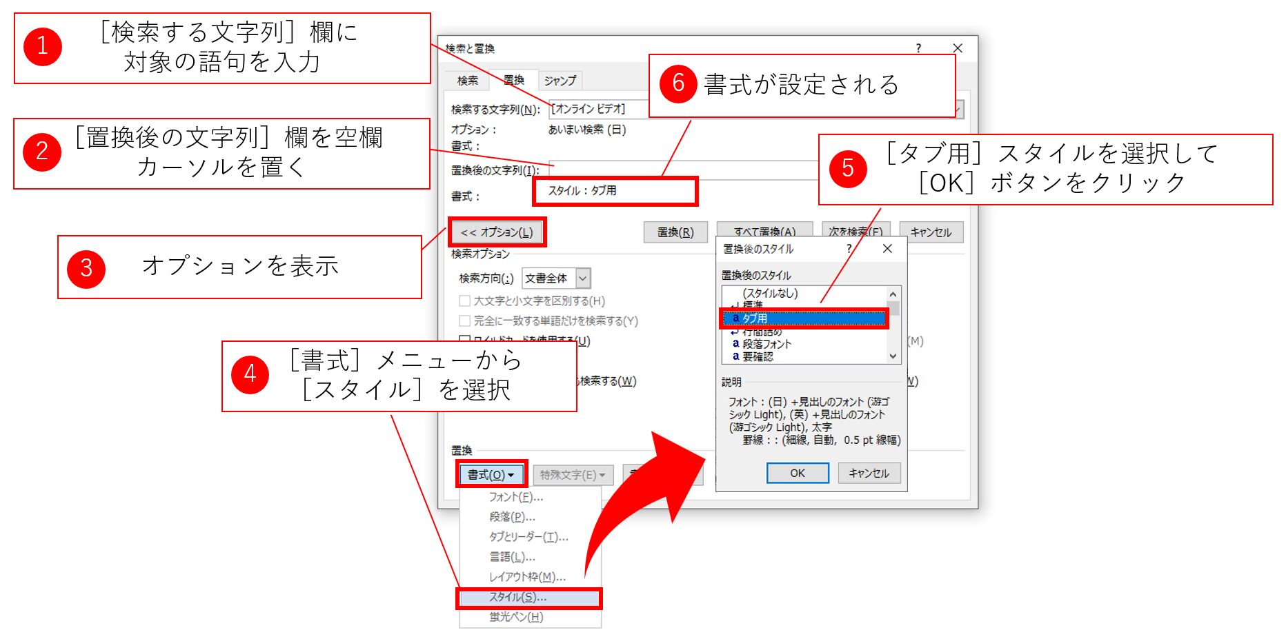Screen dimensions: 1286x641
Task: Enable 大文字と小文字を区別する checkbox
Action: click(x=465, y=301)
